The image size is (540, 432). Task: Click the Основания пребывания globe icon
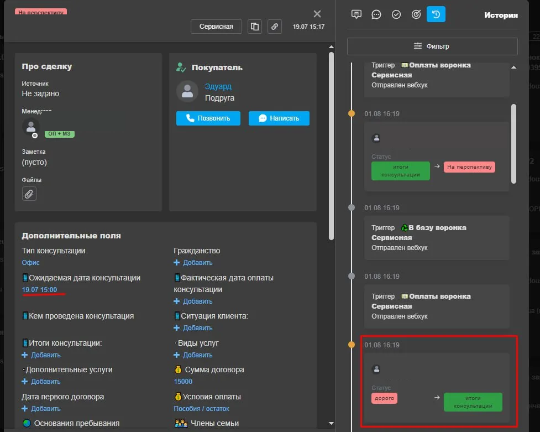pyautogui.click(x=27, y=423)
